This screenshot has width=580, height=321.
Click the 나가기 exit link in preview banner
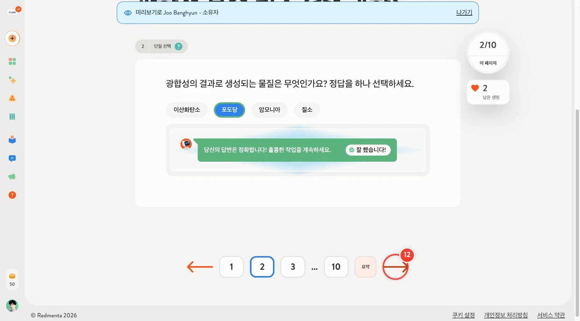[464, 12]
